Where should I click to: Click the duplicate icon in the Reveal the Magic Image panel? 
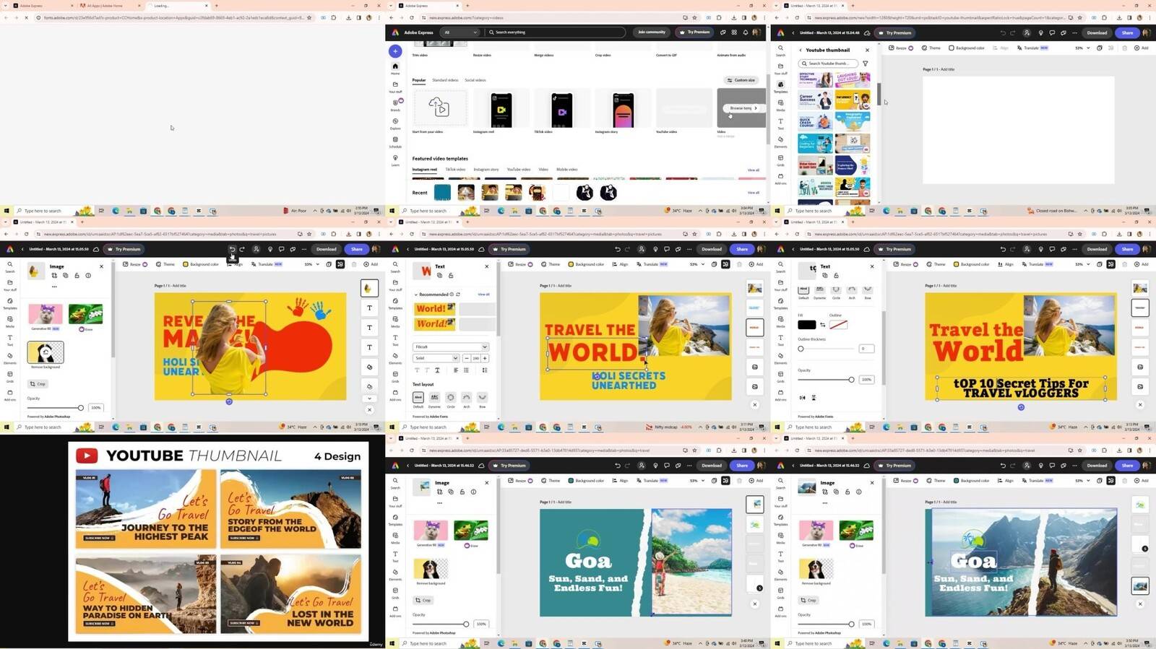(65, 275)
